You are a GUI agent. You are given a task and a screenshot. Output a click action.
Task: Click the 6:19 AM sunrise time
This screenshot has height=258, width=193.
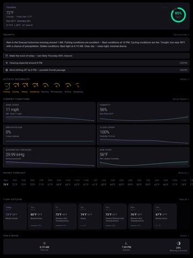point(44,247)
